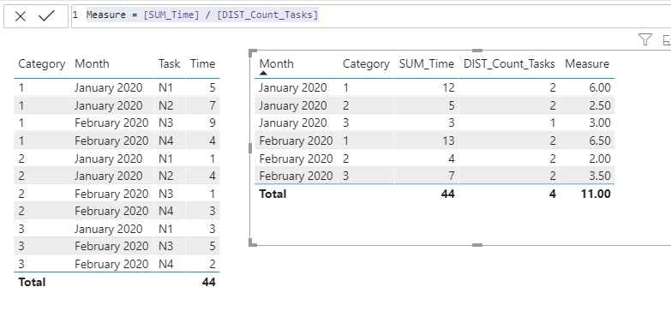The width and height of the screenshot is (671, 329).
Task: Commit the formula with the checkmark icon
Action: coord(46,15)
